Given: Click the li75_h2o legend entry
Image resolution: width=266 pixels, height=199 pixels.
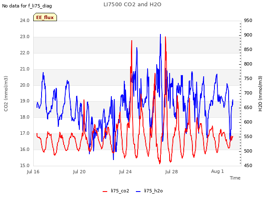Looking at the screenshot, I should point(149,191).
